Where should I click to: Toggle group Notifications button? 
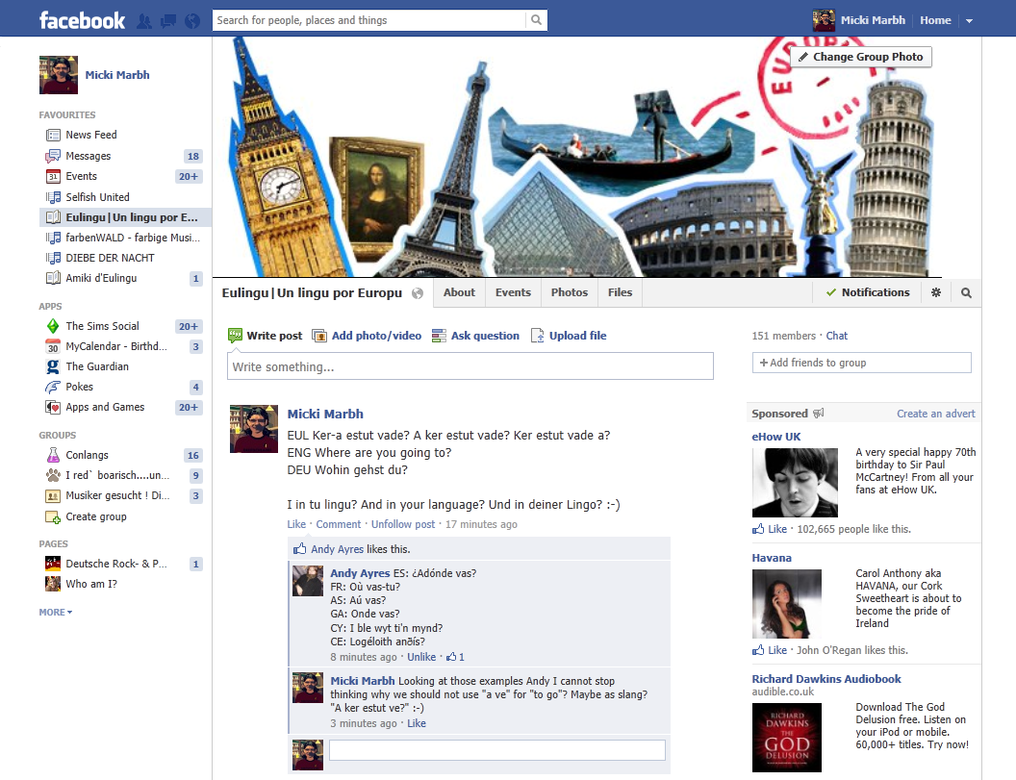(x=868, y=292)
